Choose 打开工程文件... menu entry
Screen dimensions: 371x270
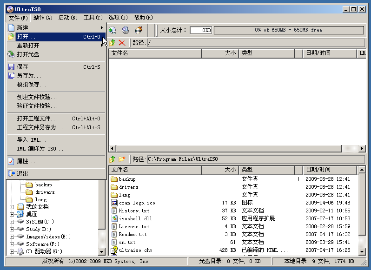tap(56, 119)
